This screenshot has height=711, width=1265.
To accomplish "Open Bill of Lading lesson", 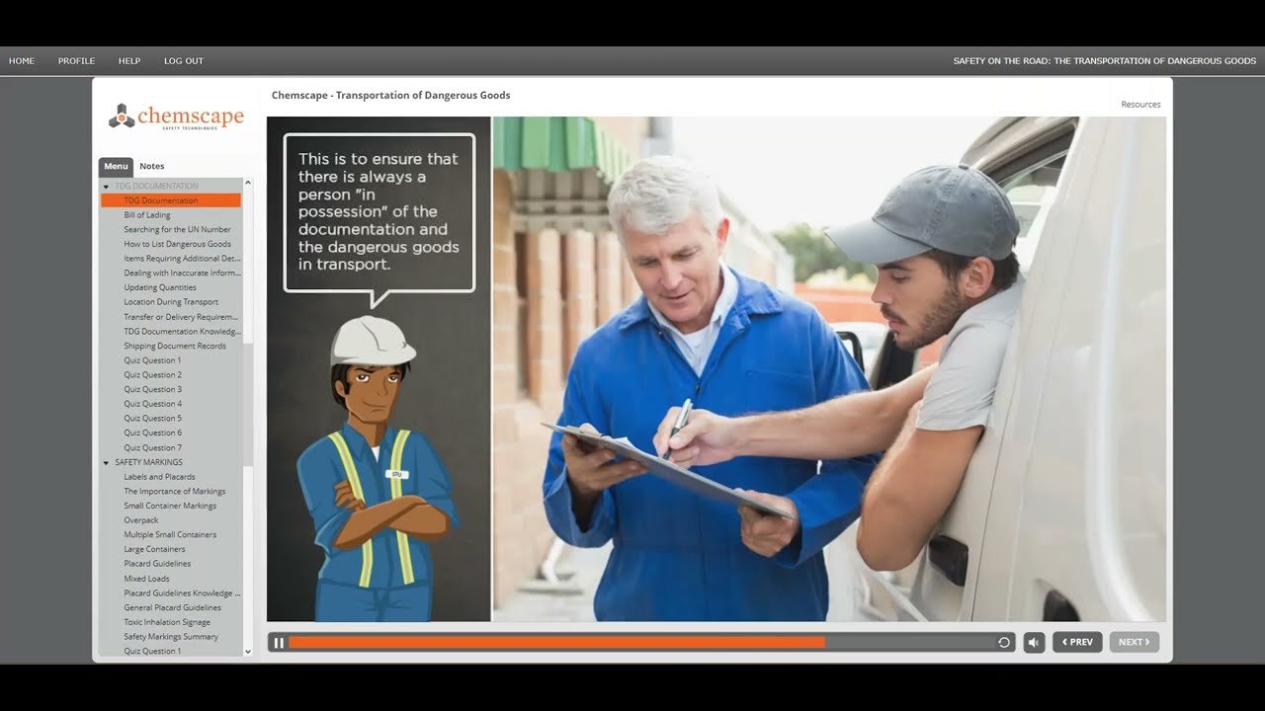I will [147, 215].
